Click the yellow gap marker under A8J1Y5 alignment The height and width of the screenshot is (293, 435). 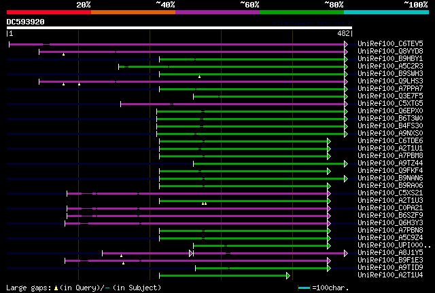click(x=121, y=256)
